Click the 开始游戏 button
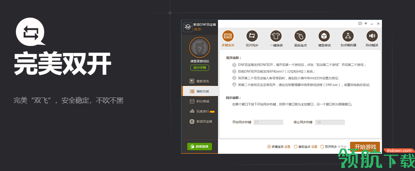The width and height of the screenshot is (415, 171). click(365, 147)
